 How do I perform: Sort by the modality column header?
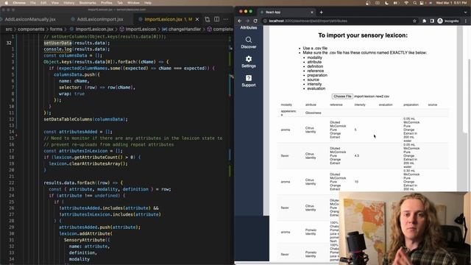(x=286, y=105)
